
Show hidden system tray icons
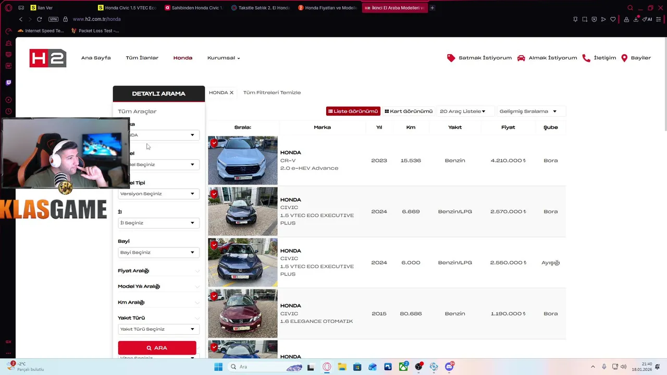[x=592, y=367]
